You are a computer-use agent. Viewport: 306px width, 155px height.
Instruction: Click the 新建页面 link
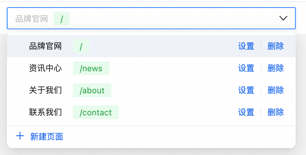click(x=47, y=137)
